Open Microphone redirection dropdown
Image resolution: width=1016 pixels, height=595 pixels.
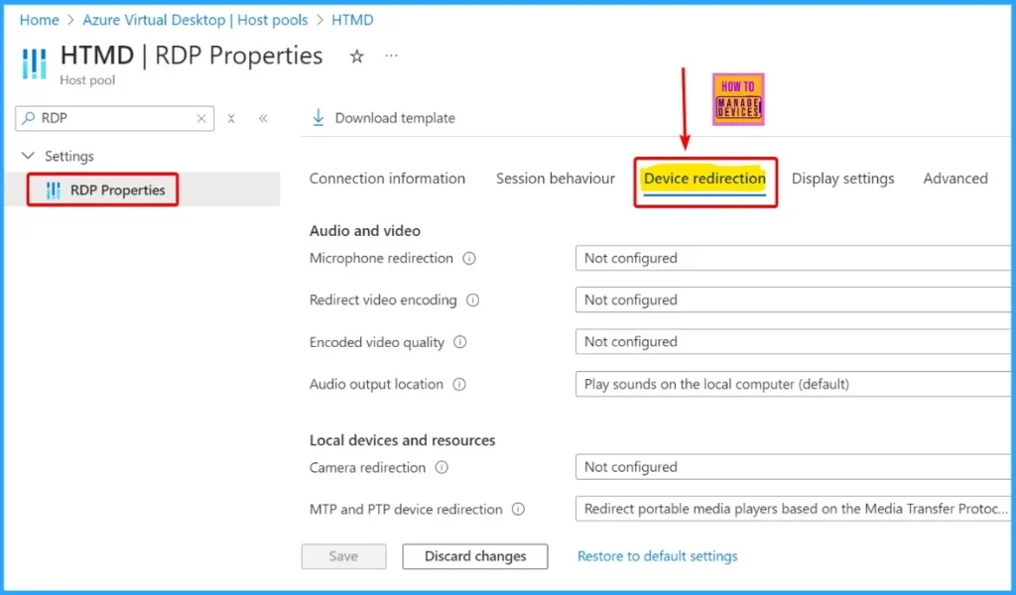click(795, 258)
